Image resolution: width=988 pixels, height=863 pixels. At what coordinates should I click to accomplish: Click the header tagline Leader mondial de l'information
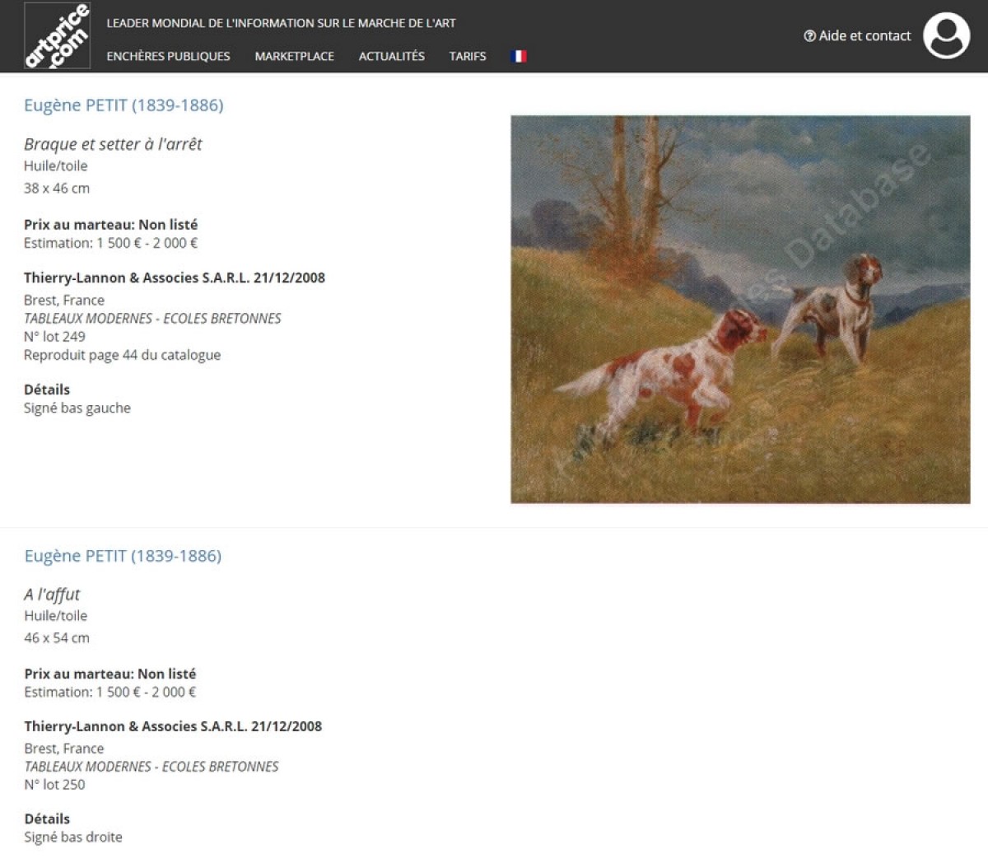[281, 23]
